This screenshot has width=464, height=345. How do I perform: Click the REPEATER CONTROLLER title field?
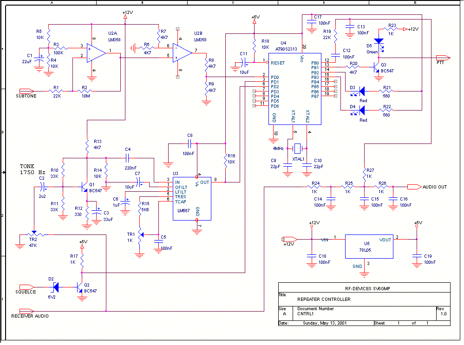tap(324, 299)
